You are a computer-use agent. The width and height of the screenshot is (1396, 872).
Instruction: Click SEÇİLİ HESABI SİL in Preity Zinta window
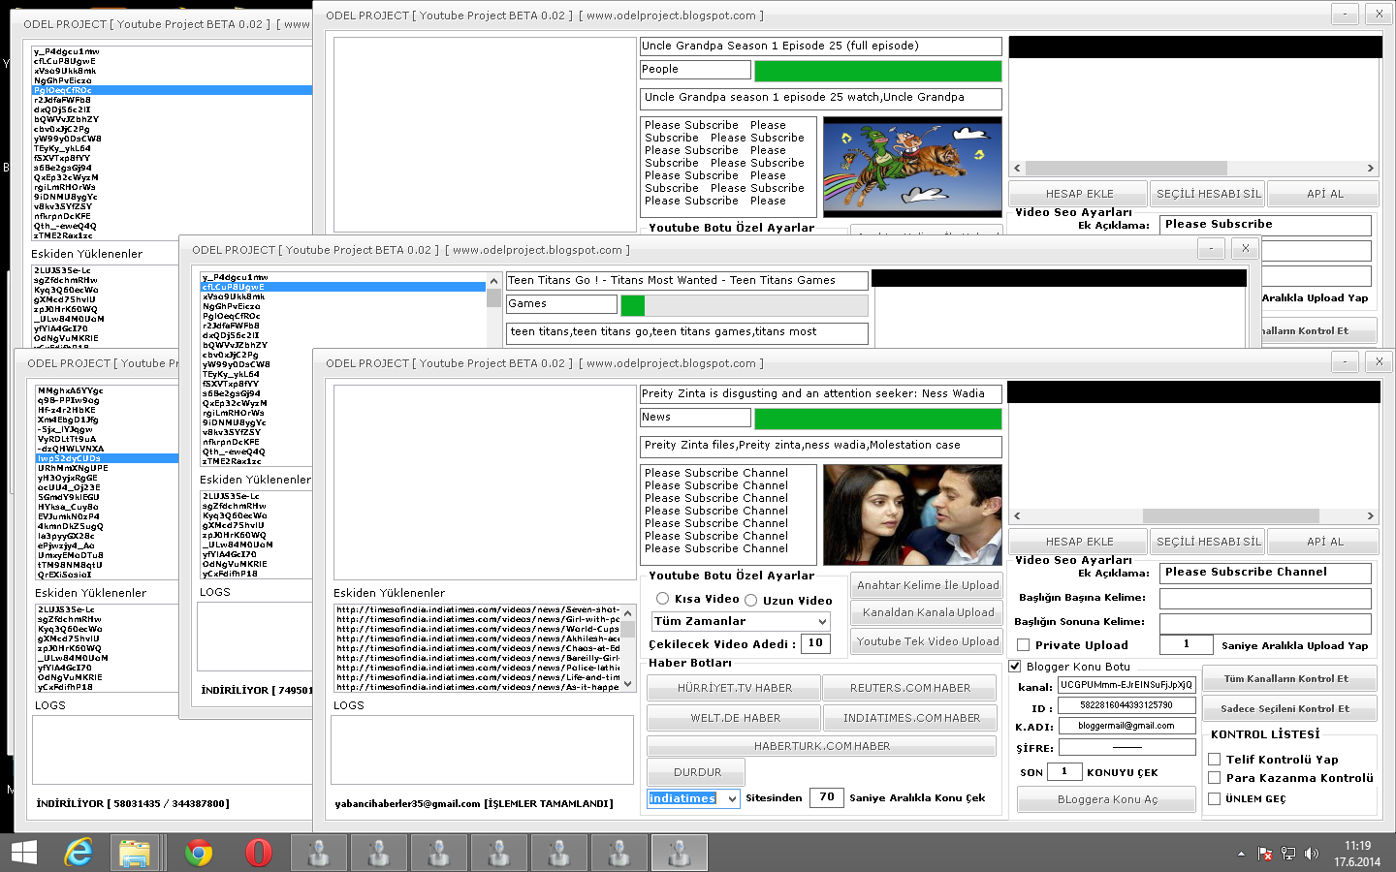pos(1208,542)
